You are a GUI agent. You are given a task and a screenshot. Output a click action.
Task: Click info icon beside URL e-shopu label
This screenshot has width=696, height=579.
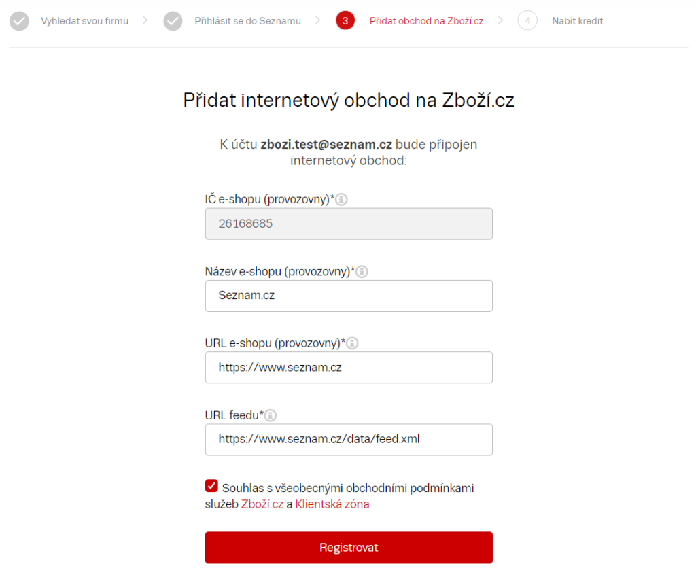pos(353,343)
